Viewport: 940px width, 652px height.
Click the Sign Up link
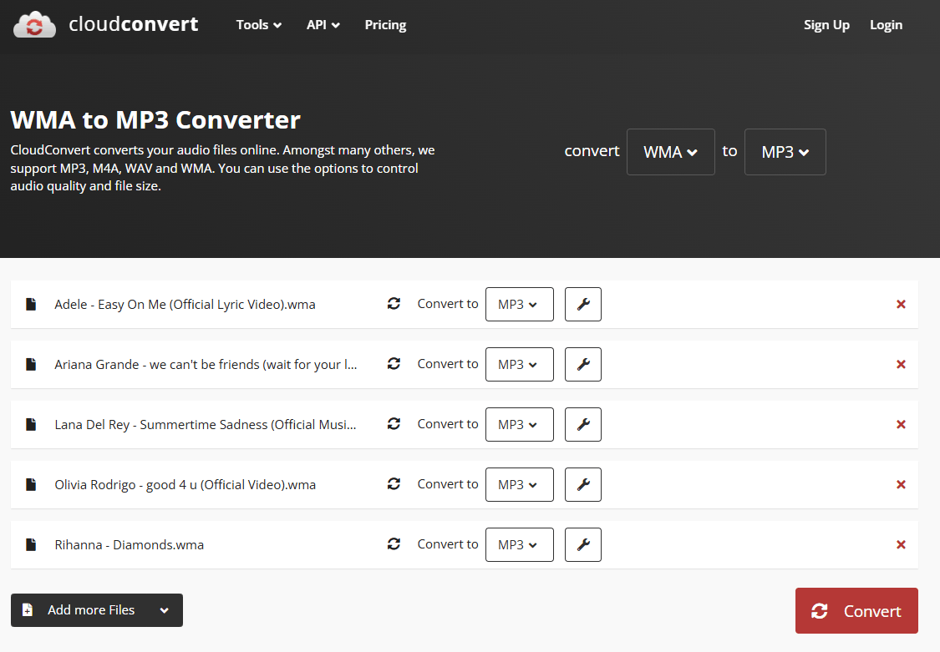pyautogui.click(x=826, y=25)
